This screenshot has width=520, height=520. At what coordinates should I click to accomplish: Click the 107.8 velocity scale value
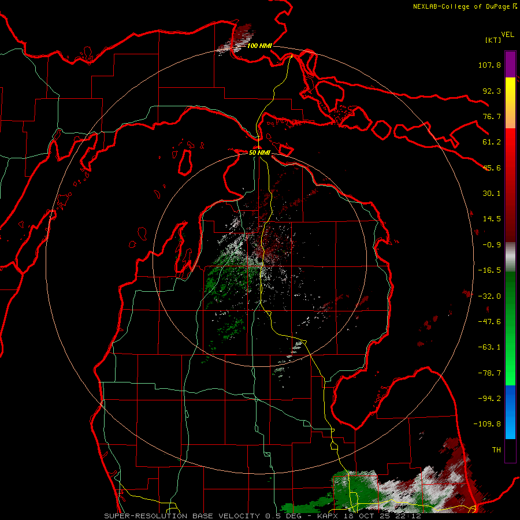pos(489,65)
